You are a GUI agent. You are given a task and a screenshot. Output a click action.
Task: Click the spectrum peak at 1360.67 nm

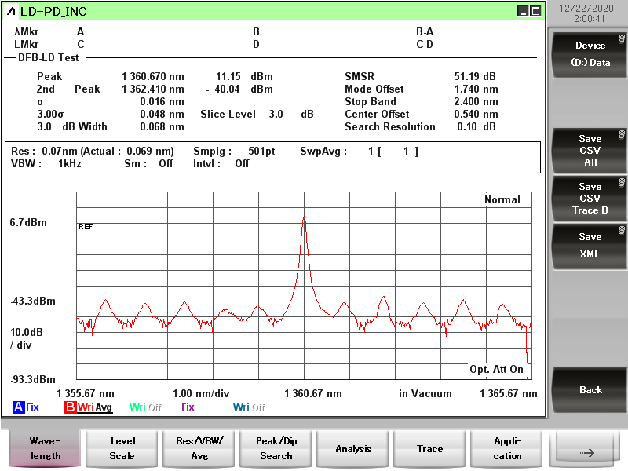tap(304, 217)
